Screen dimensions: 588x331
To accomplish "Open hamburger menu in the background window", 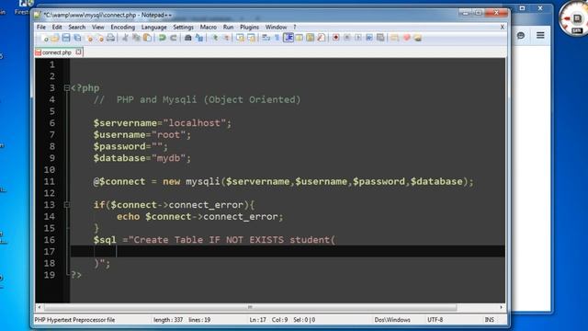I will pos(540,35).
